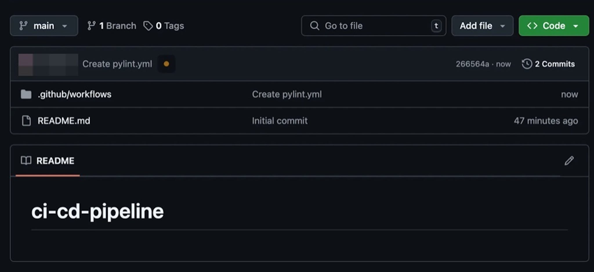Click the folder icon for .github/workflows
Screen dimensions: 594x272
tap(26, 94)
